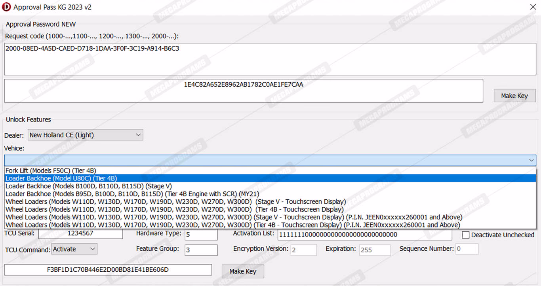This screenshot has height=286, width=541.
Task: Collapse the Vehicle dropdown list
Action: pyautogui.click(x=531, y=160)
